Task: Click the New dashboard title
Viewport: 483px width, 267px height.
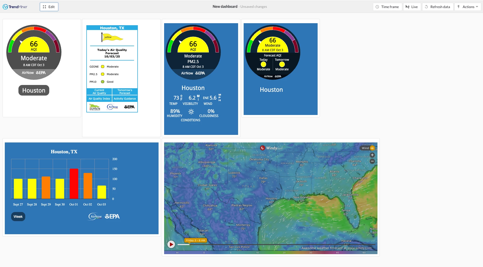Action: point(225,7)
